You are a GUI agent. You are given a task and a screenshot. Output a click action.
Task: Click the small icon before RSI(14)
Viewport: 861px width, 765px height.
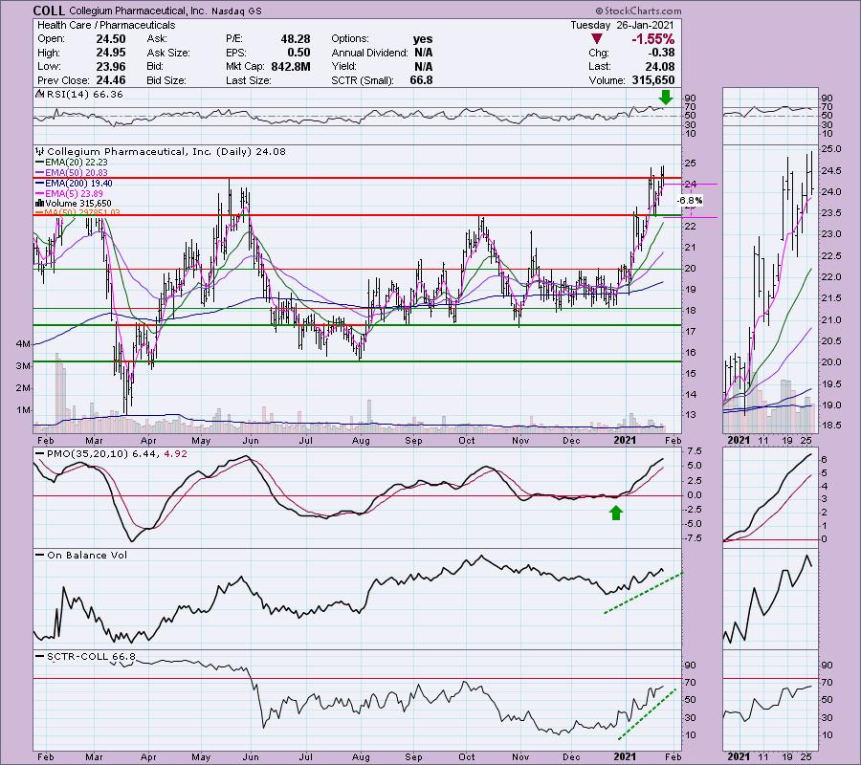pos(40,95)
